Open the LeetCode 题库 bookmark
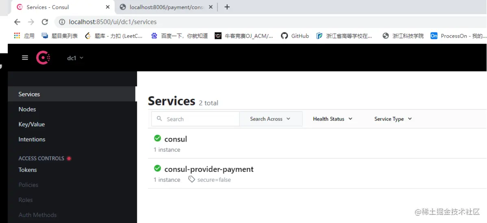 (x=114, y=36)
